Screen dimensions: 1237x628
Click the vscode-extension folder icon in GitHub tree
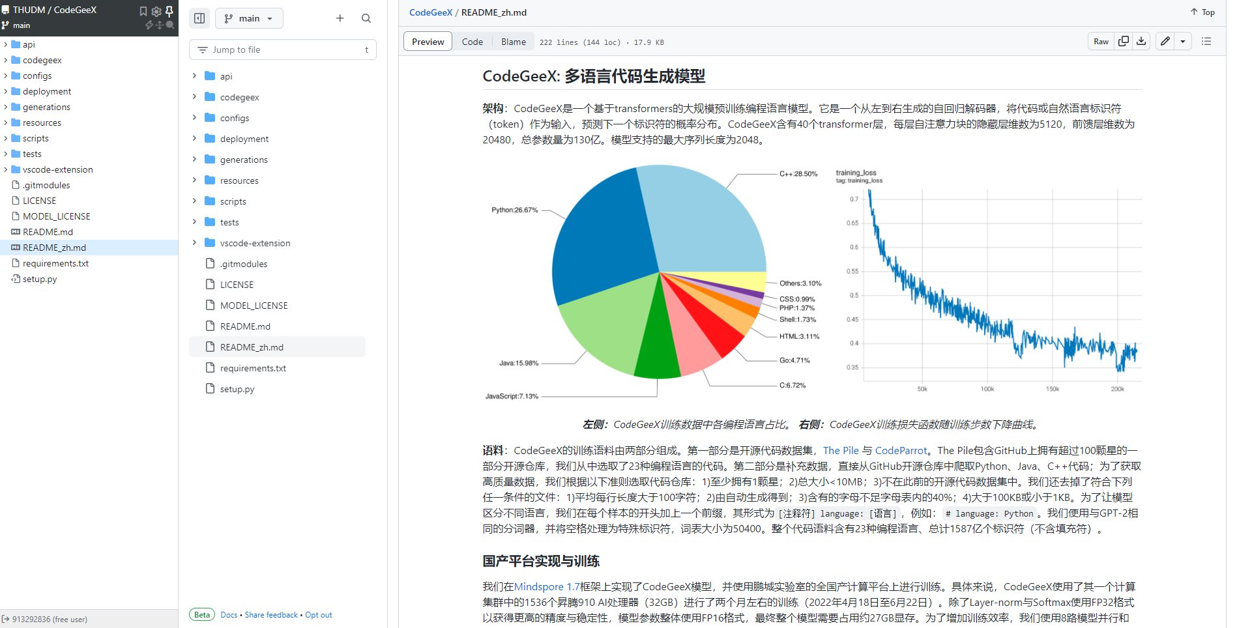pos(210,242)
